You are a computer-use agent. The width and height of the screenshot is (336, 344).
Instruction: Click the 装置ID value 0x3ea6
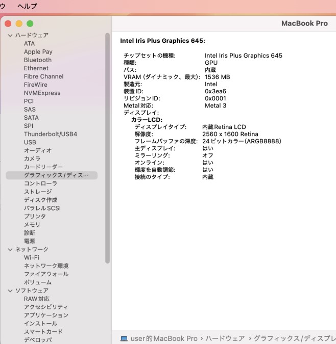tap(215, 91)
